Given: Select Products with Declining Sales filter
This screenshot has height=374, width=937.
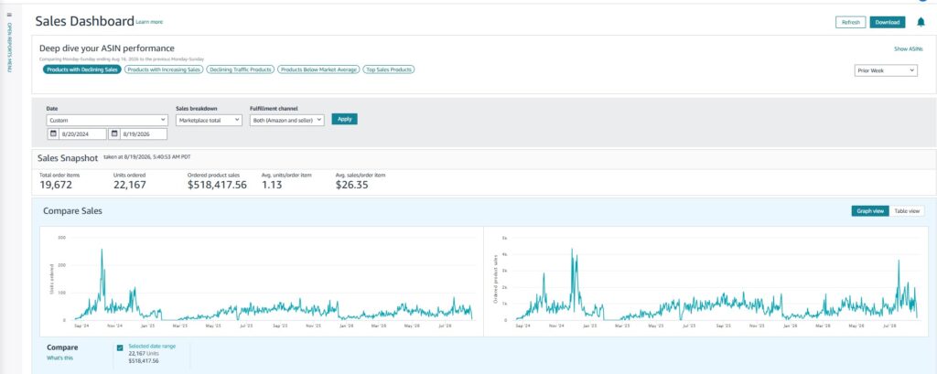Looking at the screenshot, I should [x=81, y=69].
